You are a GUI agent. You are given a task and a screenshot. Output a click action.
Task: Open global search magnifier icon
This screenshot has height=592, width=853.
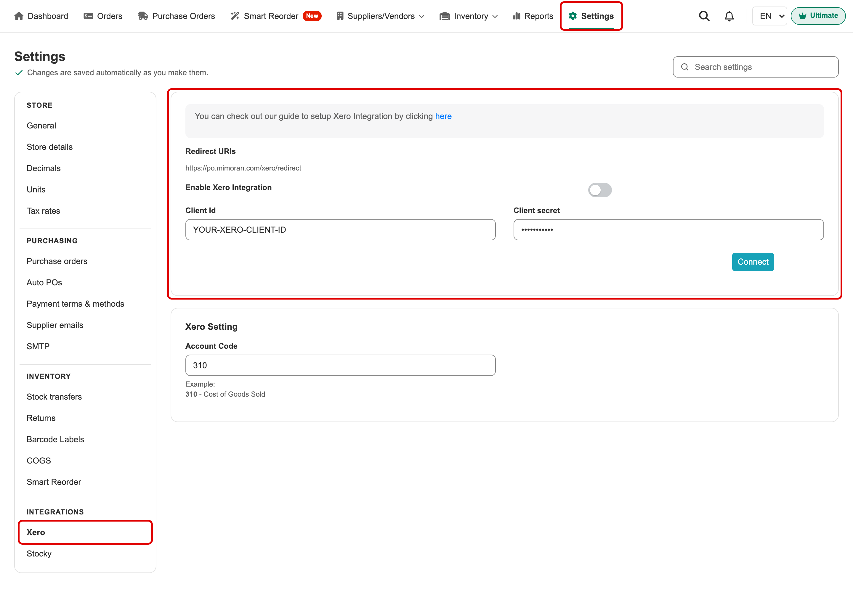(x=704, y=16)
